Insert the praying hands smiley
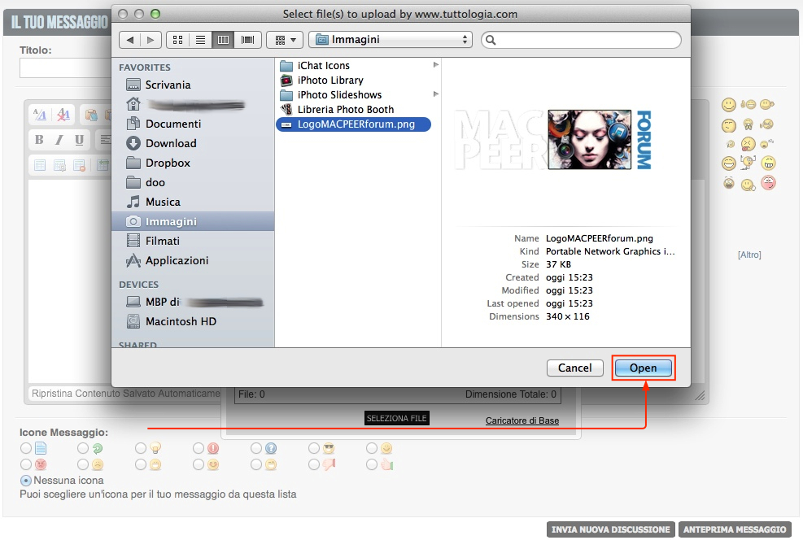This screenshot has height=540, width=803. coord(748,124)
